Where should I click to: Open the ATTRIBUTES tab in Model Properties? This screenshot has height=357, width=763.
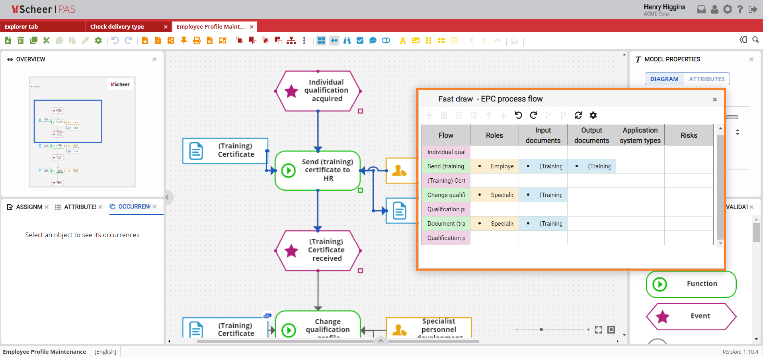[706, 79]
